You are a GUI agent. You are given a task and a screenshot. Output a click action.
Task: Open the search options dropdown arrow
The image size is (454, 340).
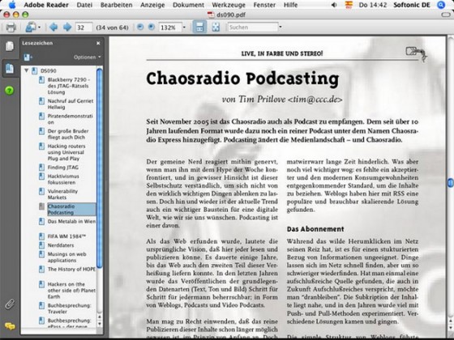pos(281,28)
